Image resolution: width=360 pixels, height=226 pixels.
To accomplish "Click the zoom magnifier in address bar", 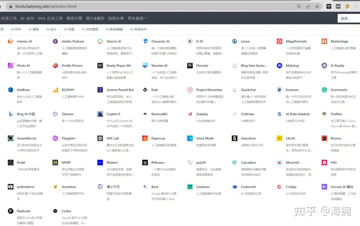I will [x=298, y=6].
